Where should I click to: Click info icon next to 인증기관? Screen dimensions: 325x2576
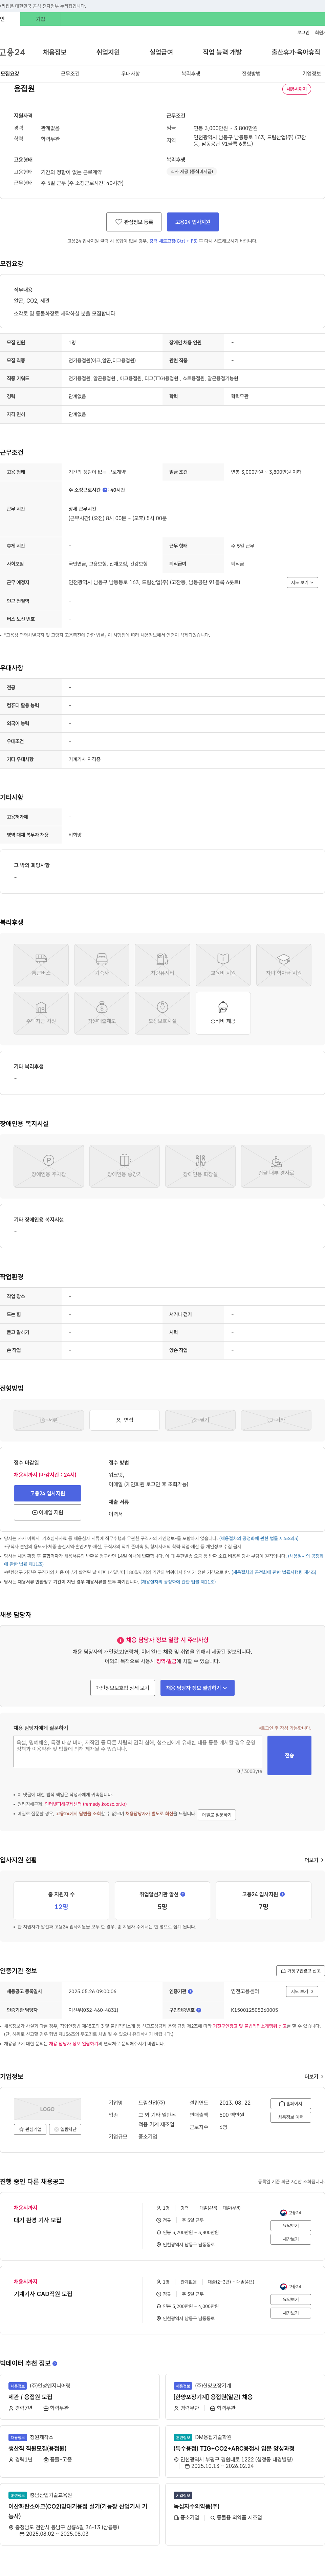pos(190,1991)
